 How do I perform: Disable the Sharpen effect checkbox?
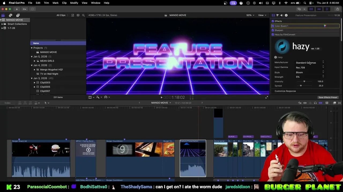click(x=273, y=30)
